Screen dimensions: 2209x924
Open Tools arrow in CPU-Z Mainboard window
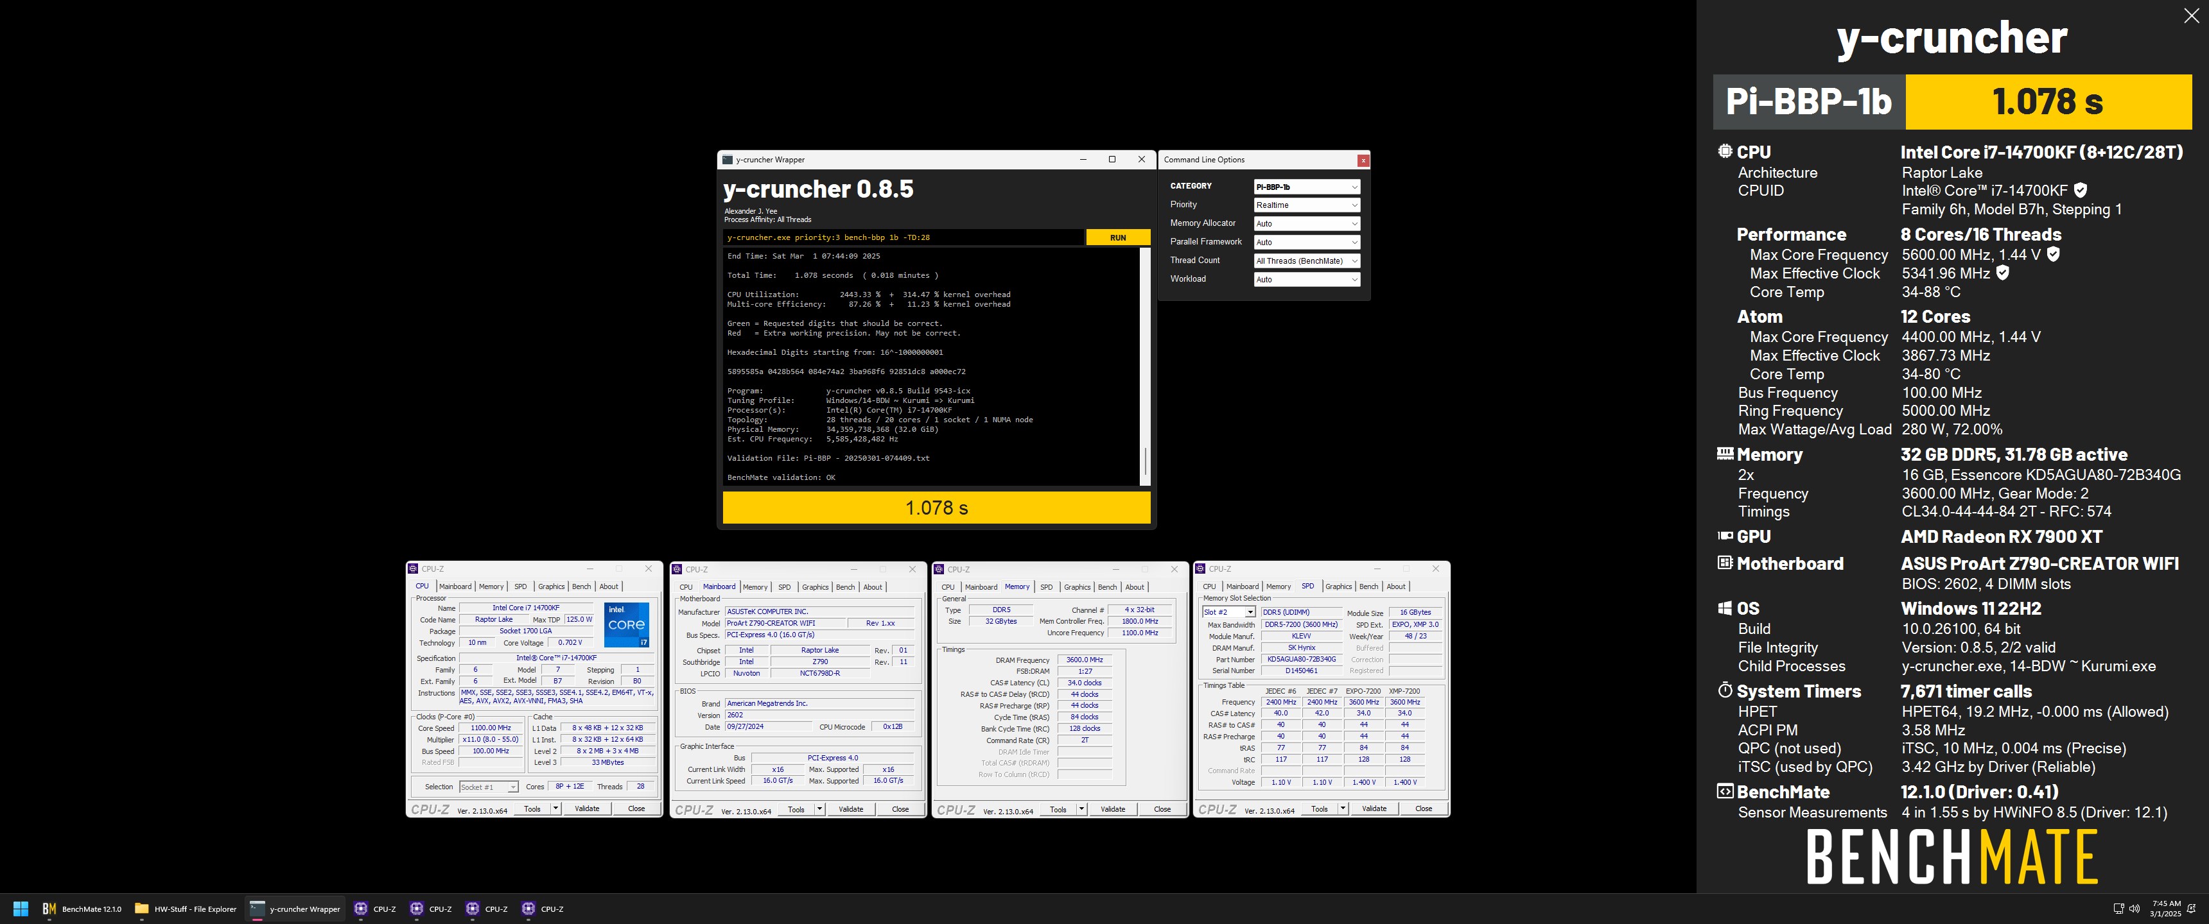tap(819, 809)
